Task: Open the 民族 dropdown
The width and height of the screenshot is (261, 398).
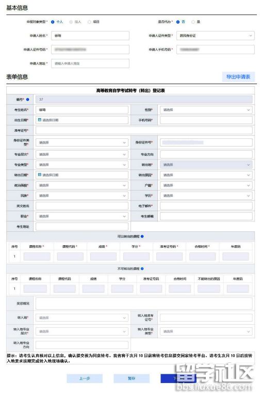Action: click(81, 196)
